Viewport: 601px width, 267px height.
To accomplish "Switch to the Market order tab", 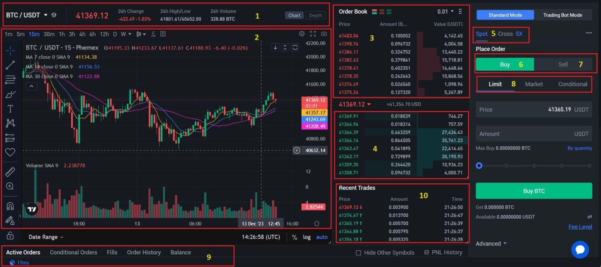I will (x=534, y=84).
